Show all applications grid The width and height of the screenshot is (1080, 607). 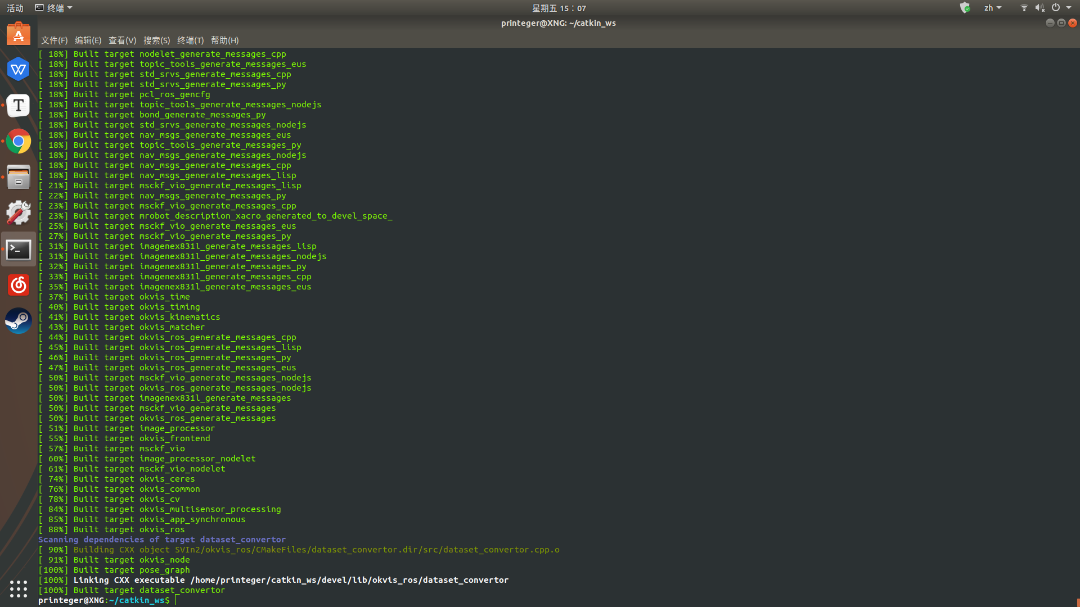coord(19,588)
